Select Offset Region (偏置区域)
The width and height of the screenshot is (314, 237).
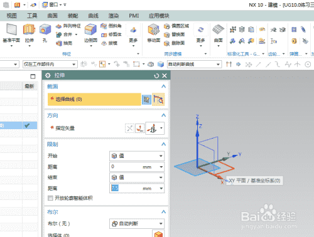point(176,26)
